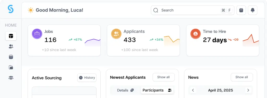Click '+100 since last week' text
The height and width of the screenshot is (98, 267).
[x=140, y=50]
